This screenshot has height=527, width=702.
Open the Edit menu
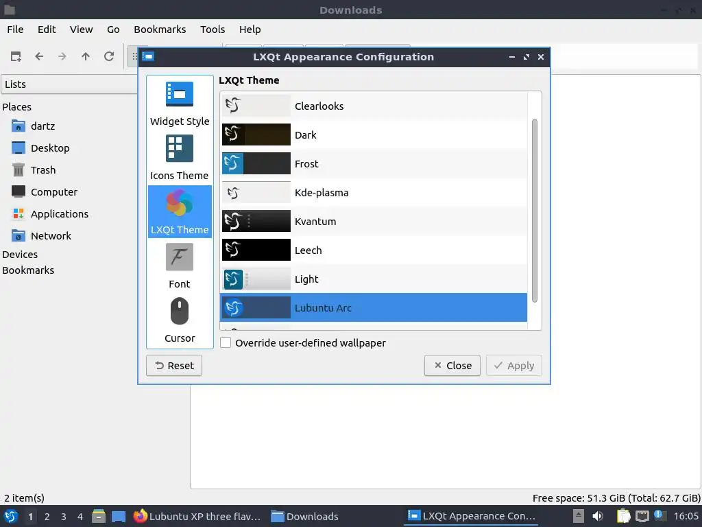(47, 30)
